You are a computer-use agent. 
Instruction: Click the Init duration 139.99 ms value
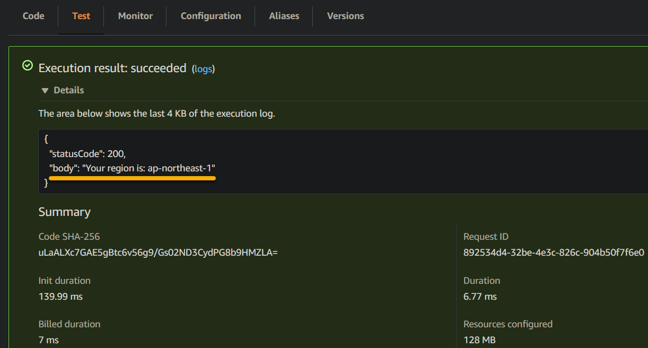(x=60, y=297)
